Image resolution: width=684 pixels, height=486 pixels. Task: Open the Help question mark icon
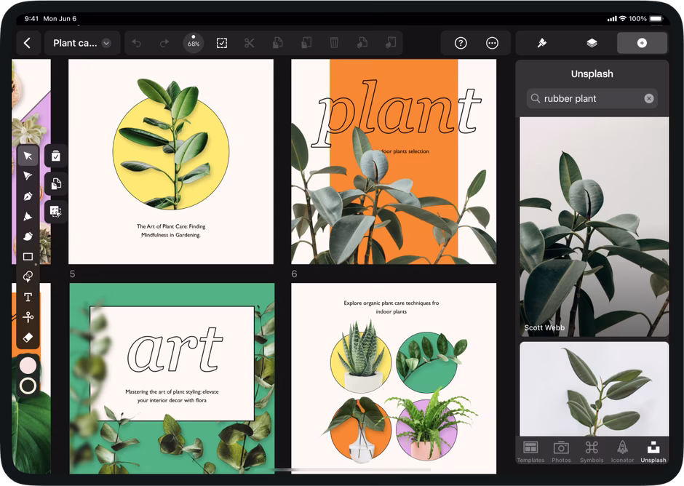(x=461, y=43)
